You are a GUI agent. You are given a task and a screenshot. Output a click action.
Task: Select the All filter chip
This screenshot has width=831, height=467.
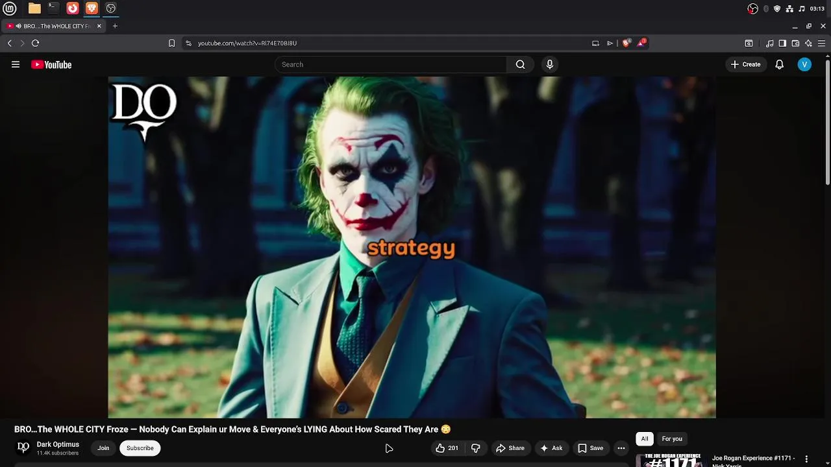coord(645,439)
